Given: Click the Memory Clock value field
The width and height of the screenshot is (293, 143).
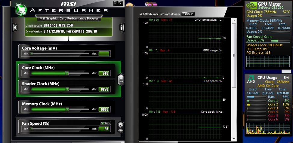Looking at the screenshot, I should [x=104, y=109].
